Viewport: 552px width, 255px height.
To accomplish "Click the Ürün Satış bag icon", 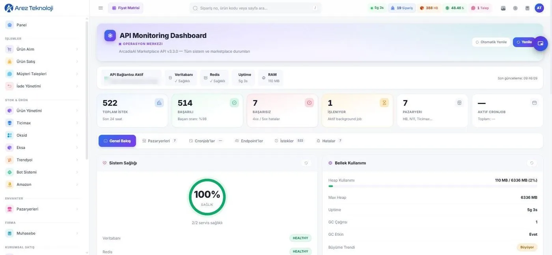I will (x=9, y=61).
